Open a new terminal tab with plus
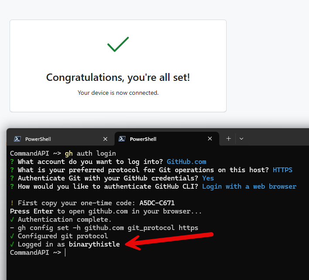Screen dimensions: 309x280 point(229,139)
